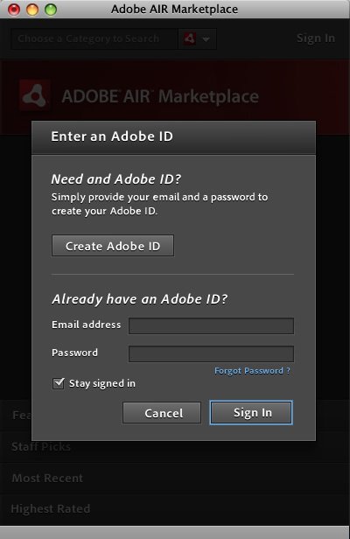Click the Choose a Category to Search field

94,38
